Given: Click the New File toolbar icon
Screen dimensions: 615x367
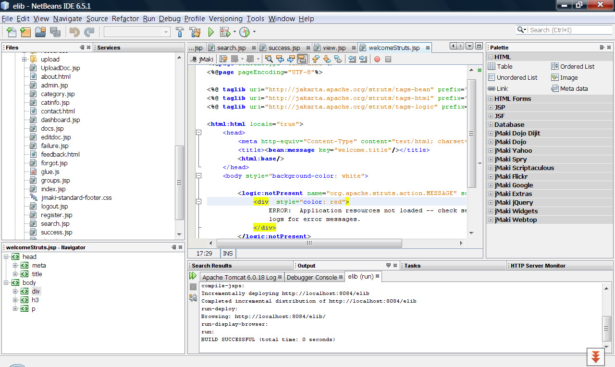Looking at the screenshot, I should (11, 32).
